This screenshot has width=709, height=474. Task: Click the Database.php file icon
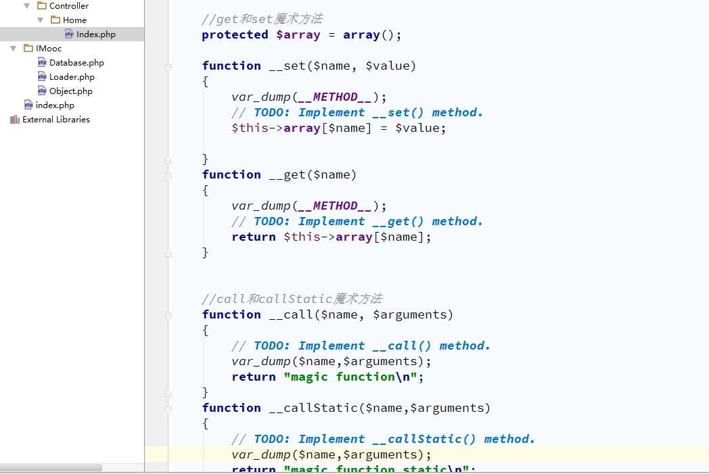[x=42, y=62]
